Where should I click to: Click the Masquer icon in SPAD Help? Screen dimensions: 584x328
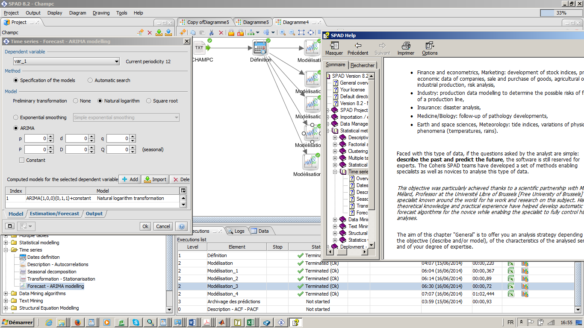334,45
